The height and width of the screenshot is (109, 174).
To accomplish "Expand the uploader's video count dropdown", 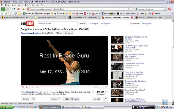I will (x=61, y=33).
